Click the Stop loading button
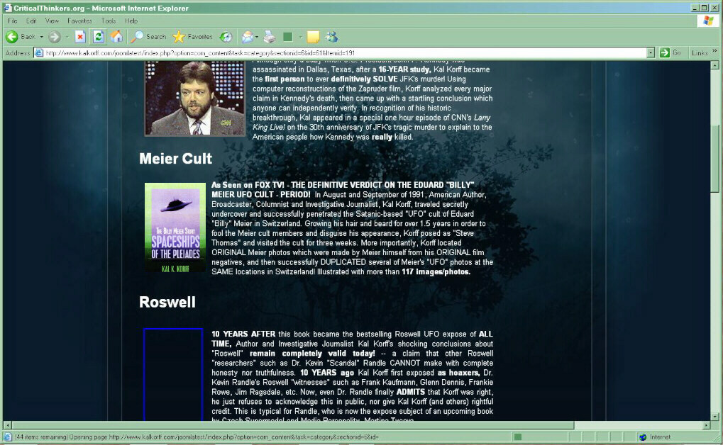 coord(79,36)
